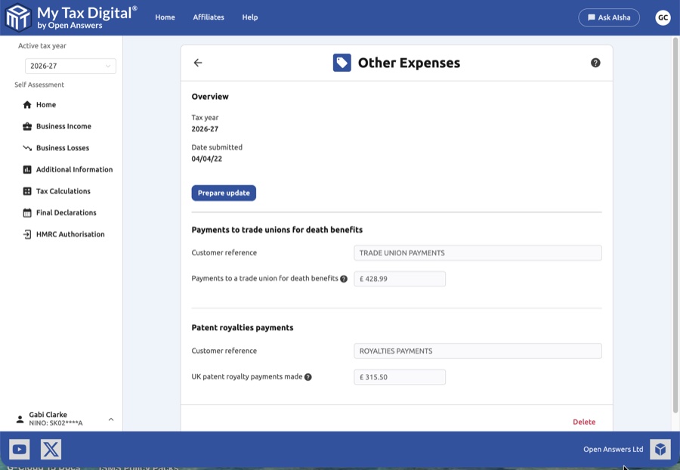This screenshot has height=470, width=680.
Task: Select Help in the top navigation
Action: pyautogui.click(x=249, y=17)
